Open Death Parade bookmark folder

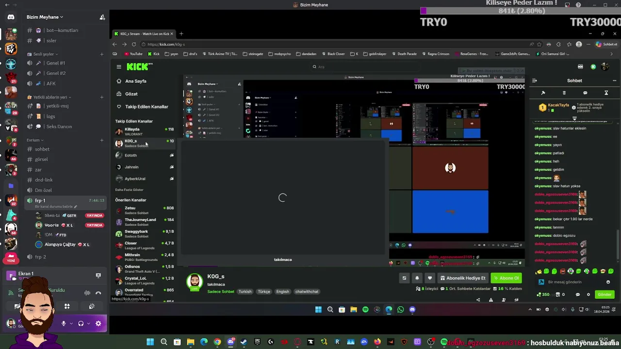pyautogui.click(x=404, y=54)
